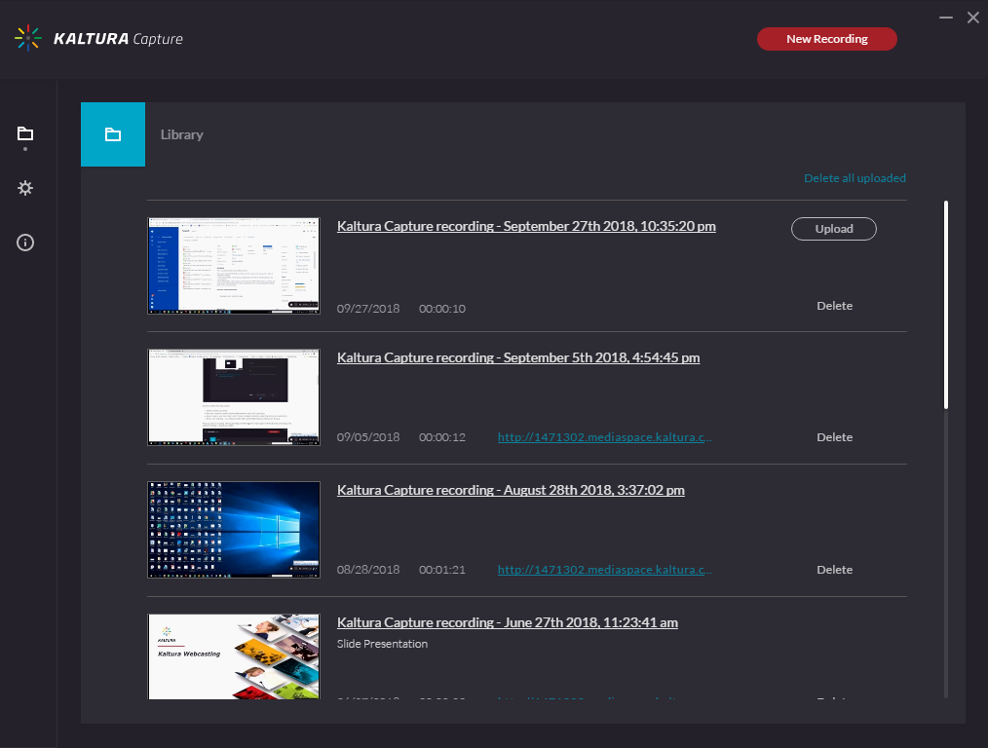
Task: Click the date 09/05/2018
Action: coord(368,437)
